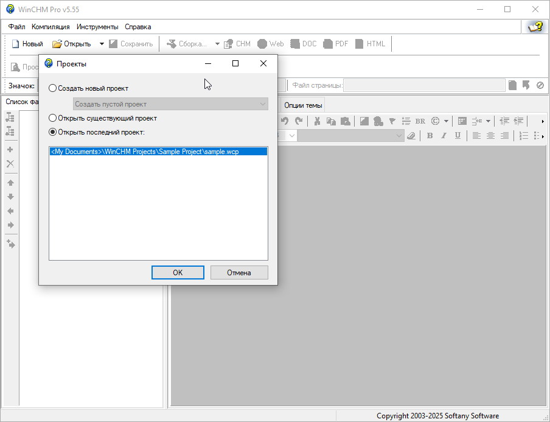
Task: Choose 'Открыть существующий проект' radio button
Action: pyautogui.click(x=103, y=118)
